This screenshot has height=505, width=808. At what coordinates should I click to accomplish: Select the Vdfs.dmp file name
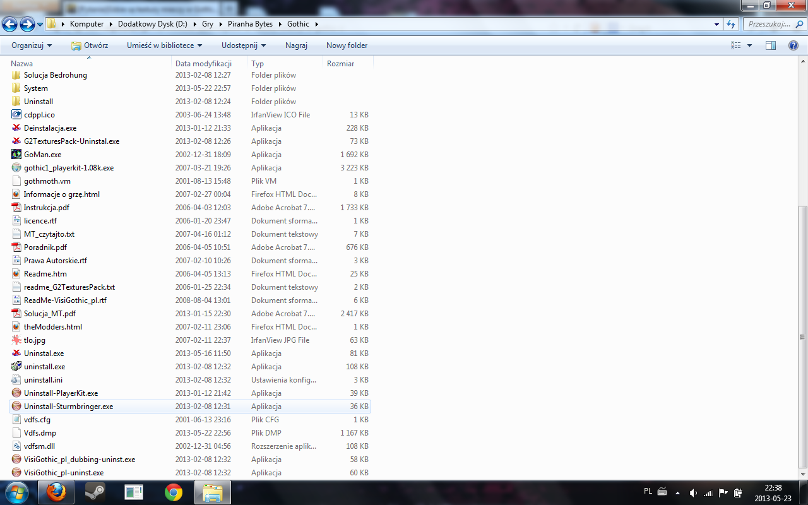point(40,433)
